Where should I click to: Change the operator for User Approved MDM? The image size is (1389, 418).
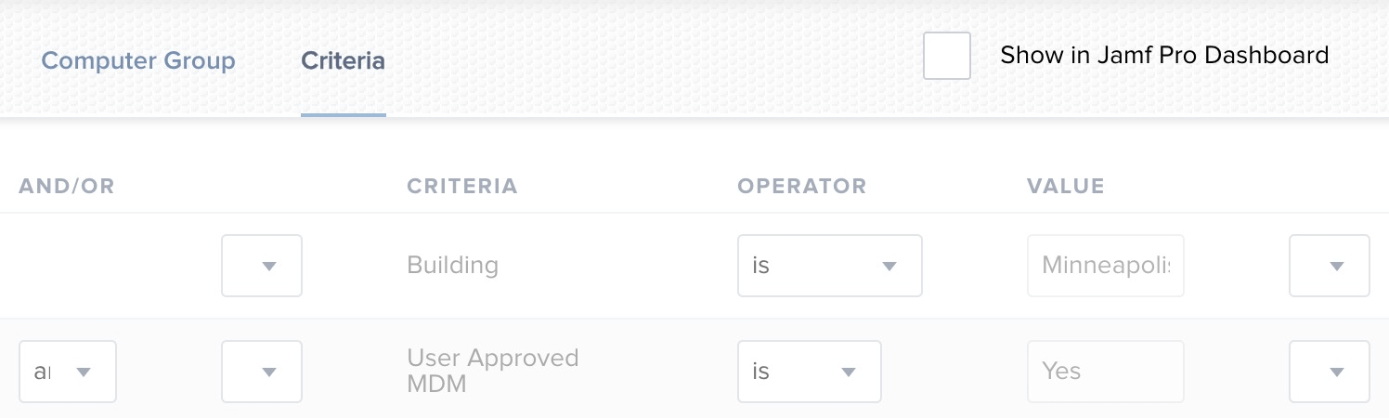[x=809, y=372]
